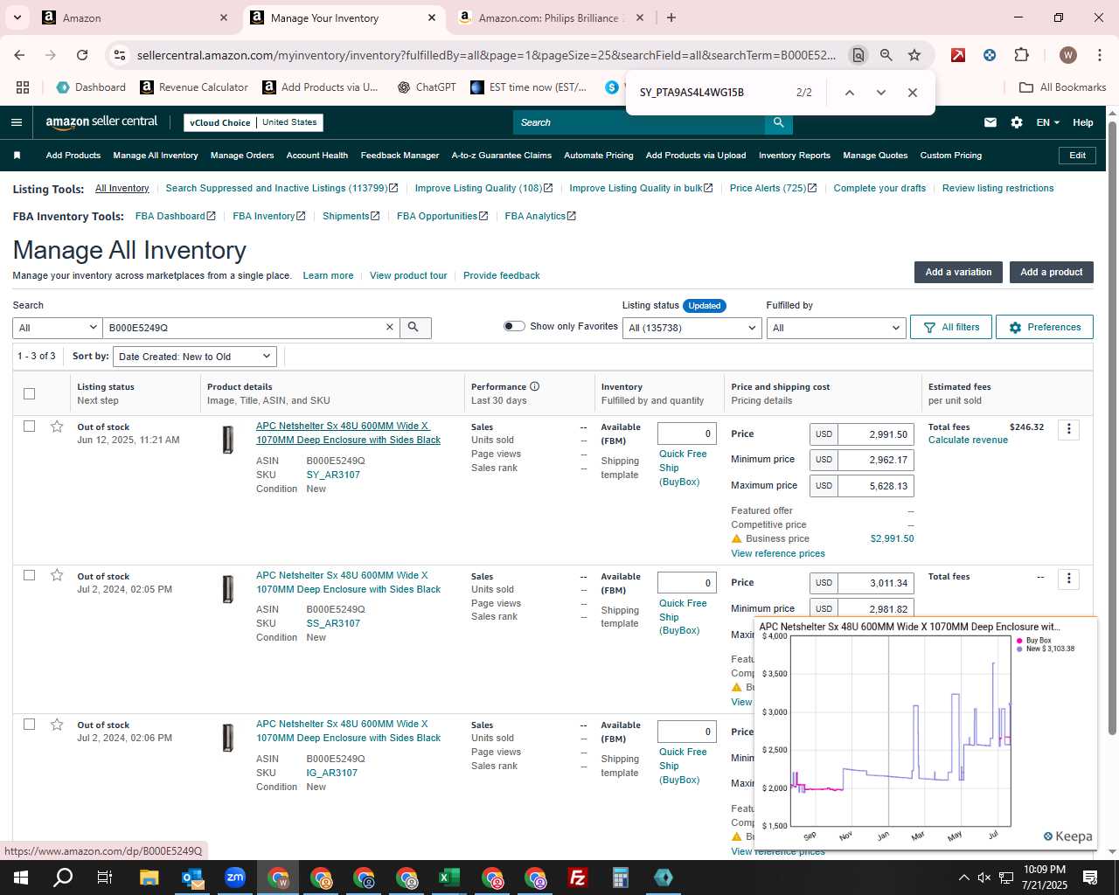Open the Windows search icon
The height and width of the screenshot is (895, 1119).
coord(63,878)
